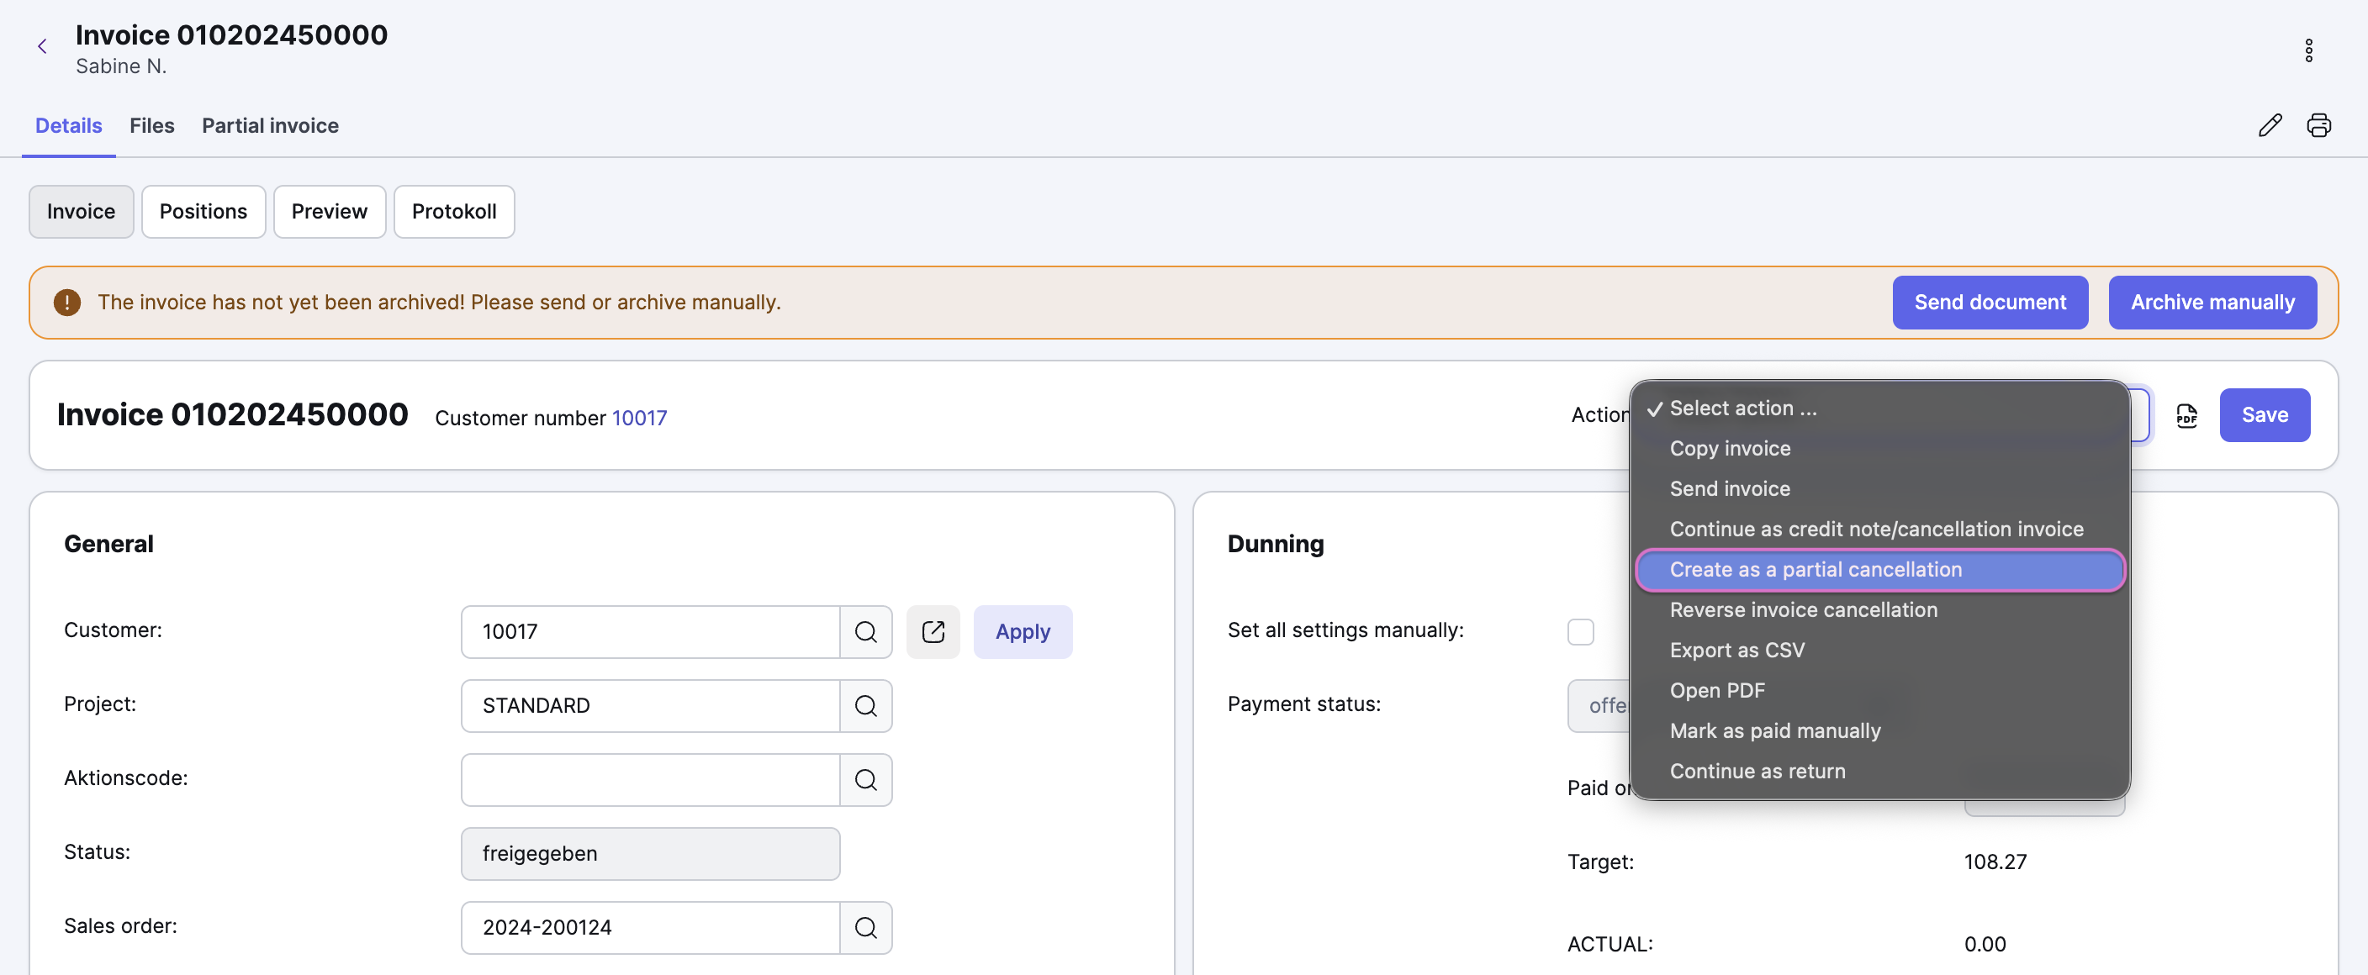This screenshot has width=2368, height=975.
Task: Search Aktionscode with magnifier icon
Action: 865,780
